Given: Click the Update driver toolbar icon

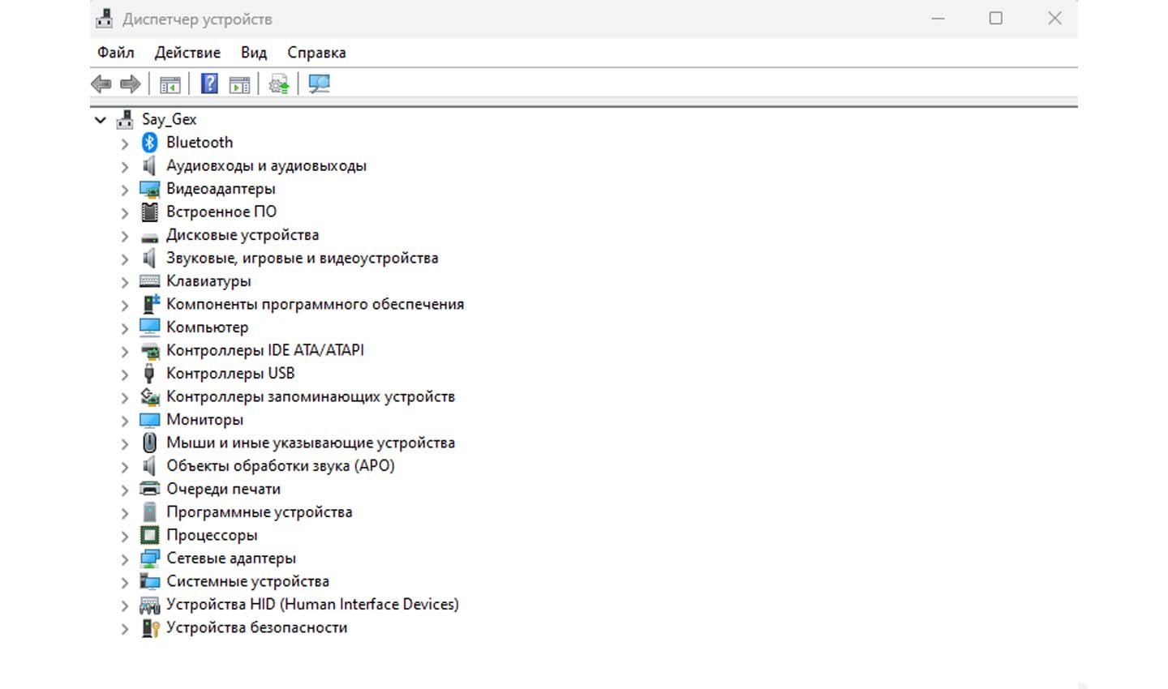Looking at the screenshot, I should 279,83.
